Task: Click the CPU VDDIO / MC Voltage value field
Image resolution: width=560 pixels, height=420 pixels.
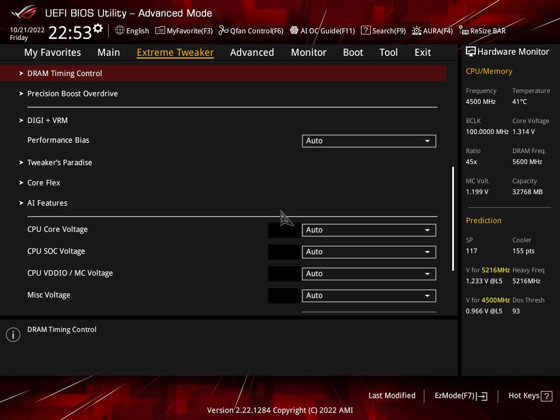Action: [284, 274]
